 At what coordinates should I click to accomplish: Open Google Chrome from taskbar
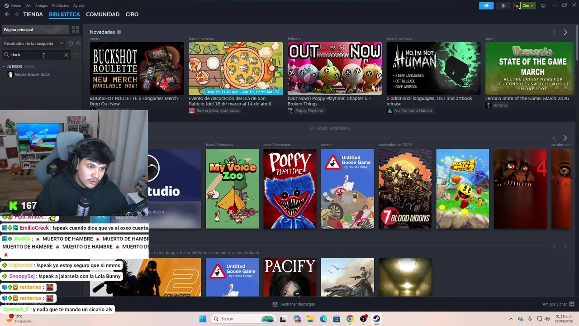click(x=350, y=319)
